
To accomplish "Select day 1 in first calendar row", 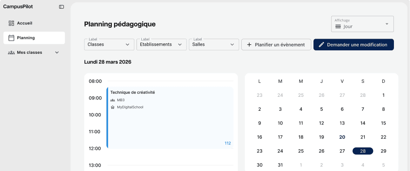I will (x=383, y=95).
